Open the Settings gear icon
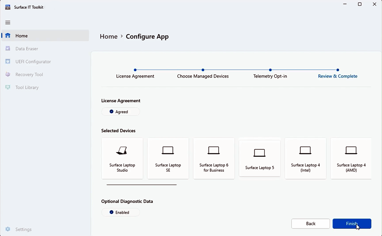The height and width of the screenshot is (236, 382). pos(8,229)
